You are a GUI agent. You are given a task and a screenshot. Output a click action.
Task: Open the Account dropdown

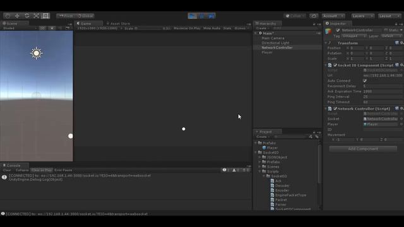[x=333, y=16]
